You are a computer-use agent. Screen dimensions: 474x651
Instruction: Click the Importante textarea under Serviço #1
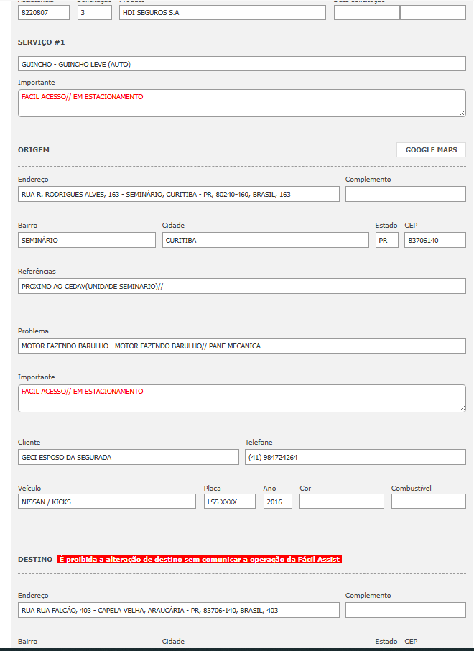241,103
